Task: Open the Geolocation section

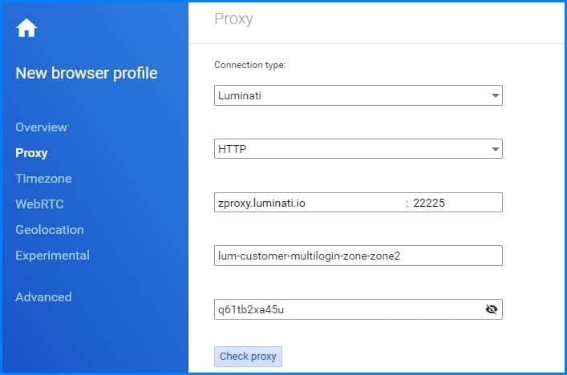Action: 50,230
